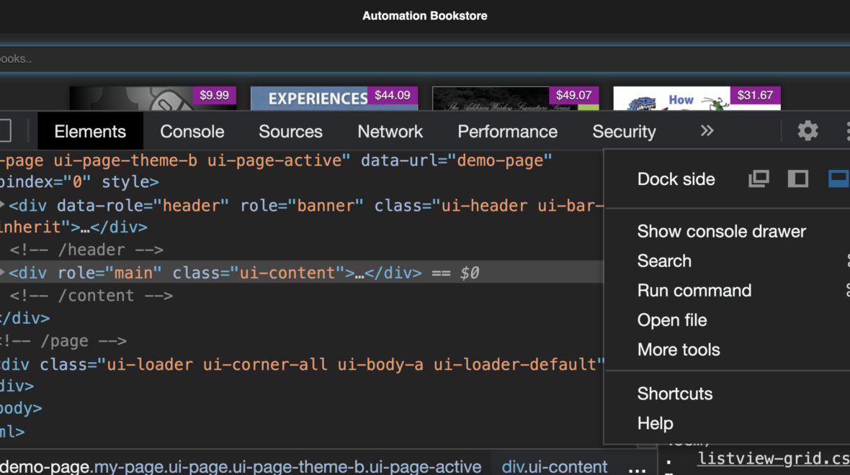
Task: Switch to the Console tab
Action: click(x=192, y=131)
